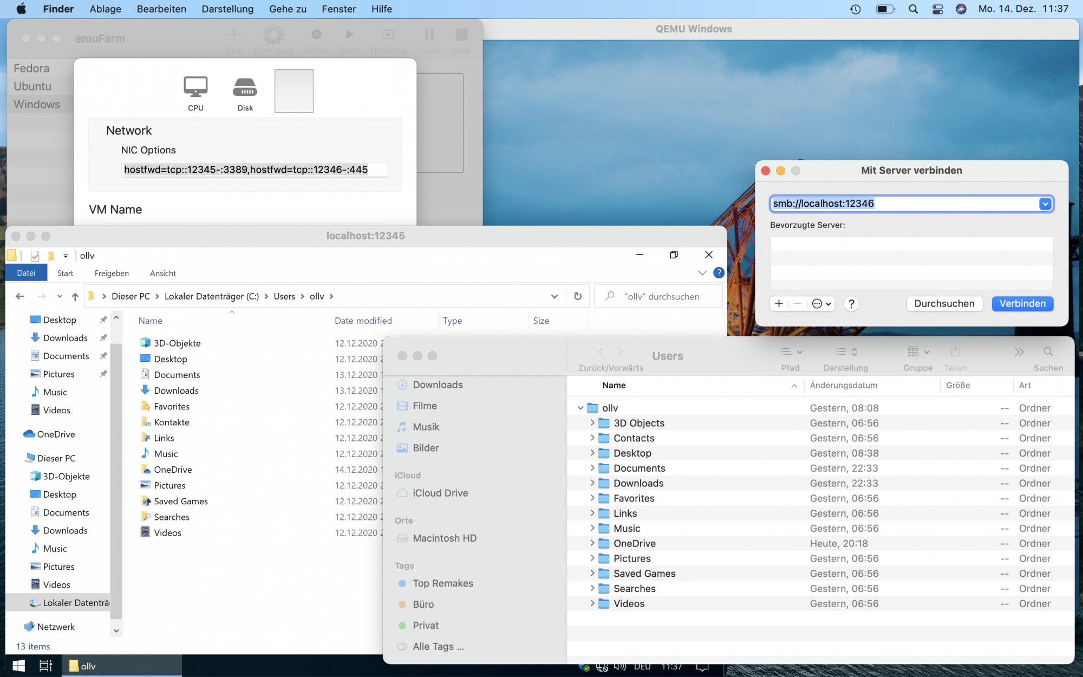Viewport: 1083px width, 677px height.
Task: Open the Gehe zu menu
Action: coord(288,9)
